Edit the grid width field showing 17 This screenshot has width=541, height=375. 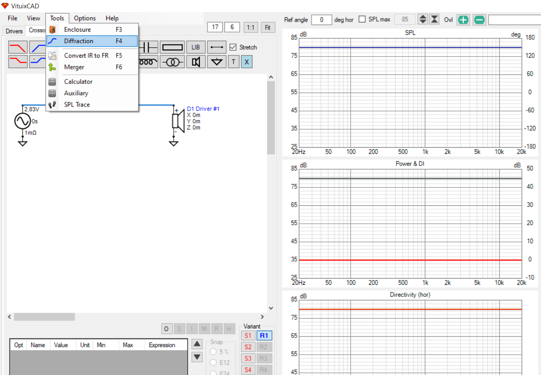click(x=215, y=27)
